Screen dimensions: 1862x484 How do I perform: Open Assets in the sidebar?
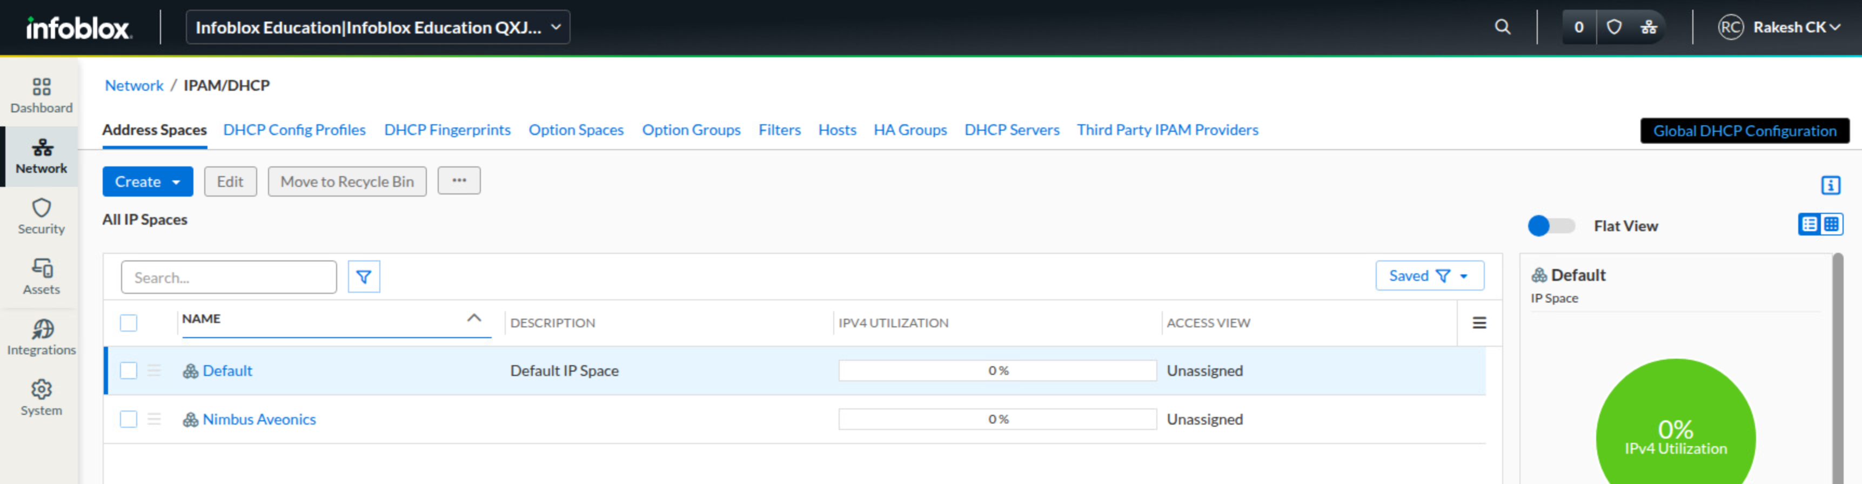pyautogui.click(x=41, y=278)
